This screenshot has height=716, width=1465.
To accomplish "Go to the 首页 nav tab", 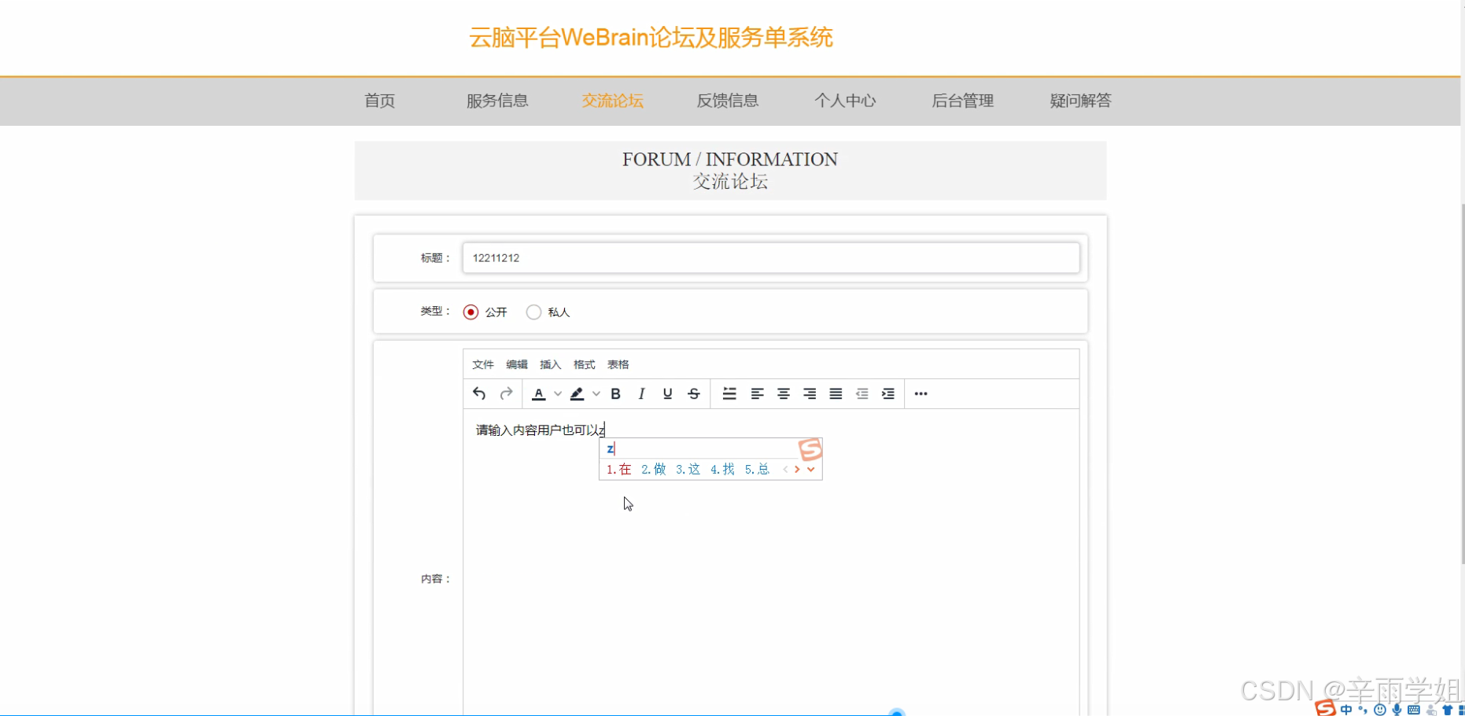I will tap(379, 101).
